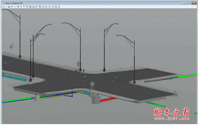The image size is (198, 125).
Task: Click the View 5, Default-3D title bar
Action: click(99, 3)
